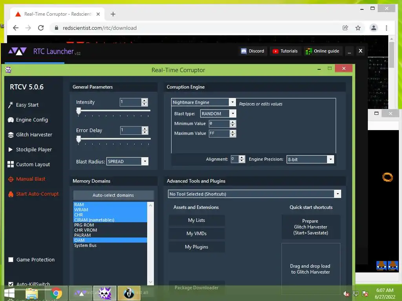Open File Explorer from taskbar

tap(32, 293)
